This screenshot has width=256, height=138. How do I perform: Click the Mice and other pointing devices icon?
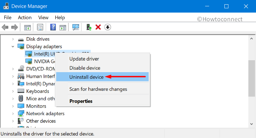pyautogui.click(x=21, y=98)
